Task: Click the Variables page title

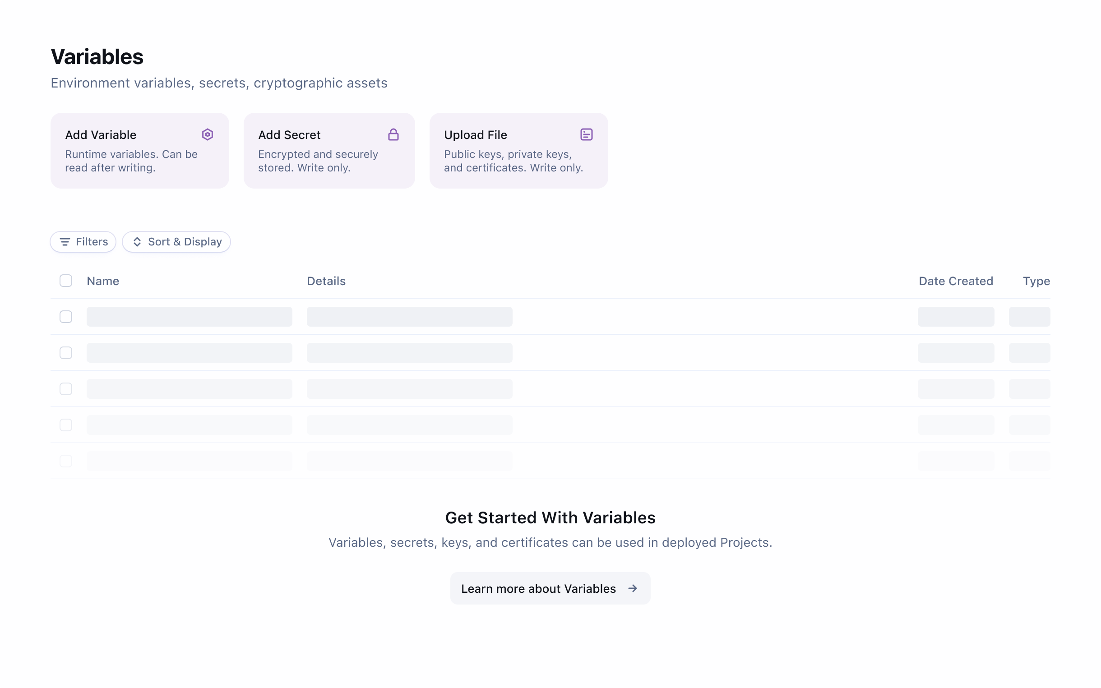Action: tap(97, 57)
